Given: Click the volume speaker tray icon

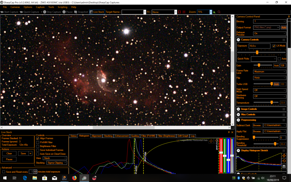Looking at the screenshot, I should (x=262, y=178).
